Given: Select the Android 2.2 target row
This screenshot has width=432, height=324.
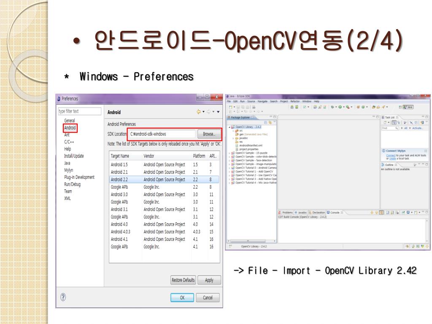Looking at the screenshot, I should pyautogui.click(x=164, y=179).
